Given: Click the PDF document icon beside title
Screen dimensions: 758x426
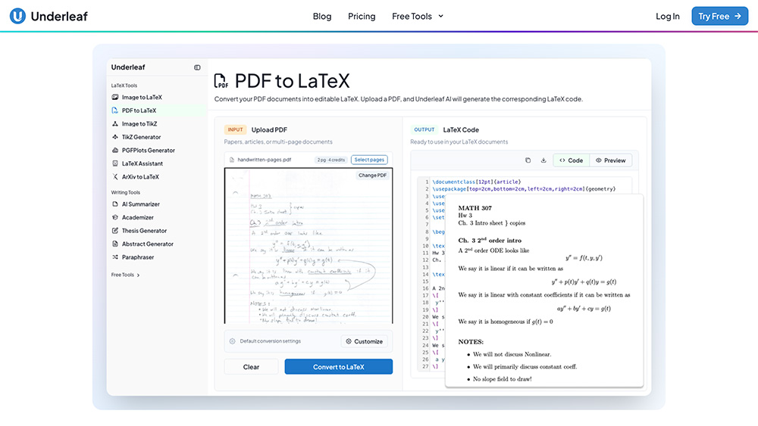Looking at the screenshot, I should pyautogui.click(x=221, y=81).
